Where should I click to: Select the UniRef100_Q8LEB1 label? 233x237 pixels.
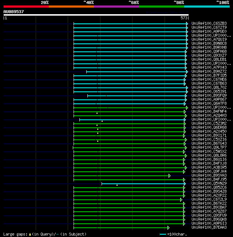tap(209, 59)
